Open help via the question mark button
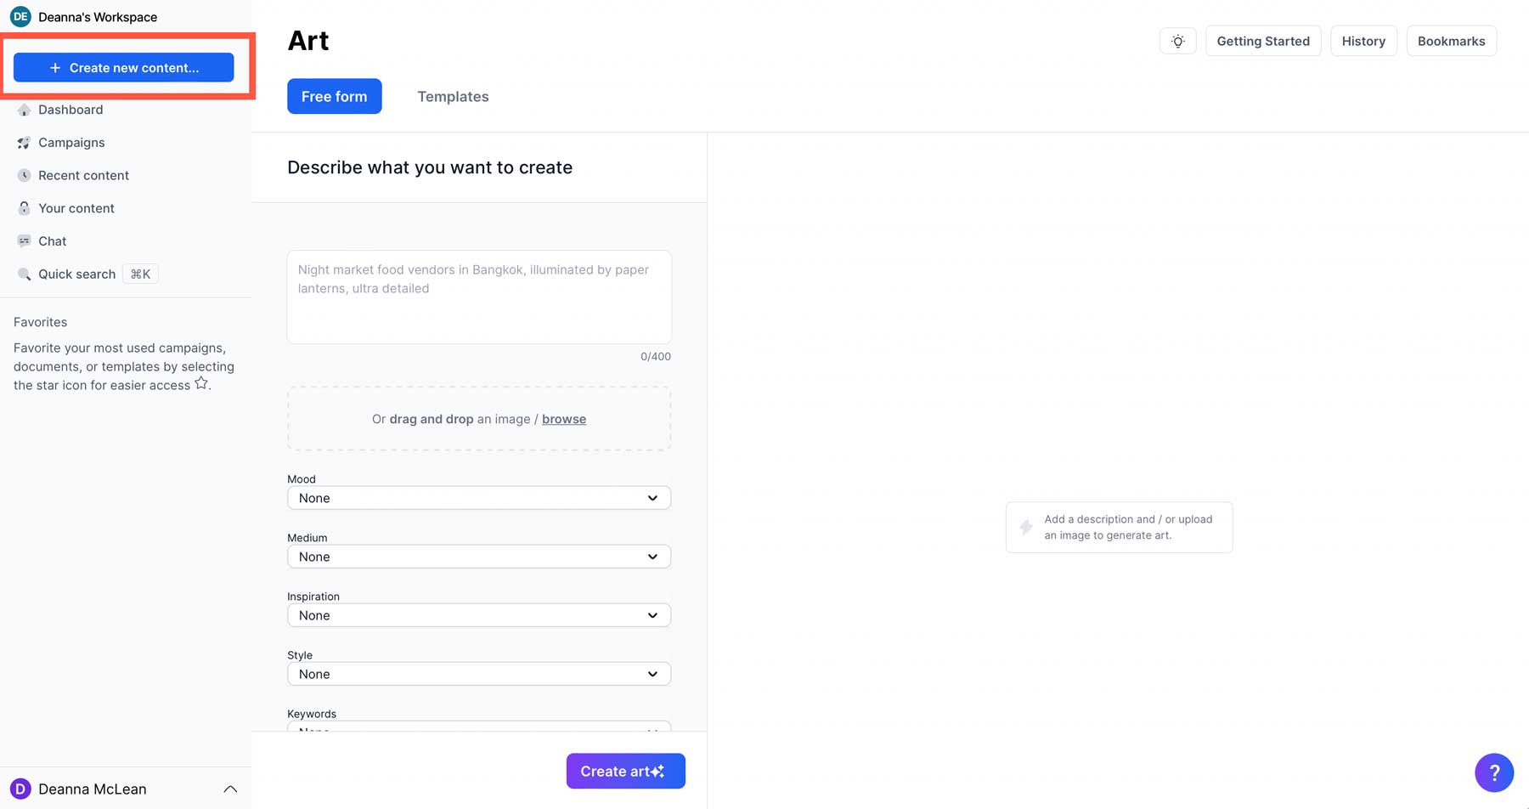This screenshot has width=1529, height=809. (x=1494, y=772)
